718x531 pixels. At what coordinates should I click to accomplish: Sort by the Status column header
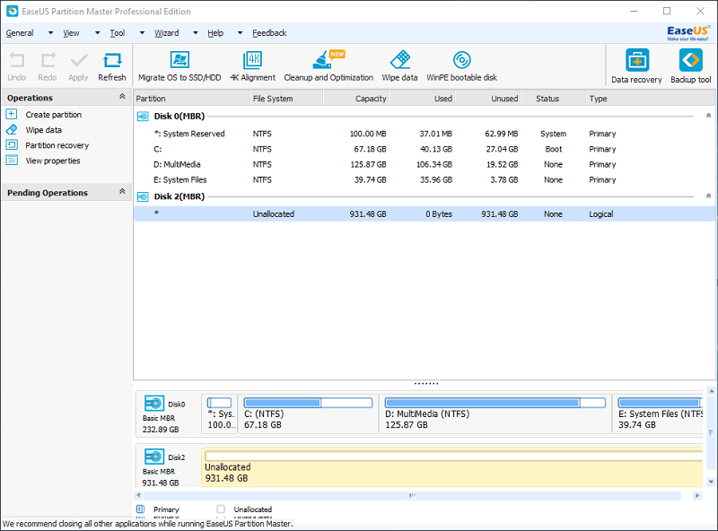(553, 99)
